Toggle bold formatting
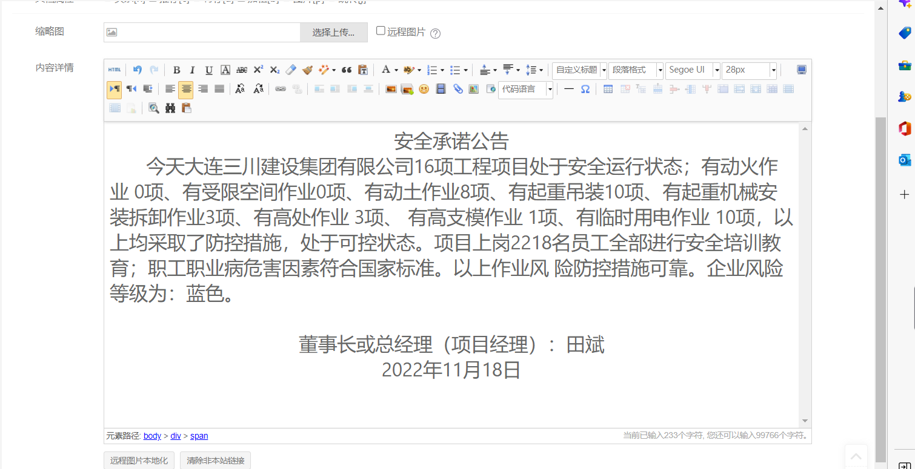This screenshot has width=915, height=469. pos(176,70)
